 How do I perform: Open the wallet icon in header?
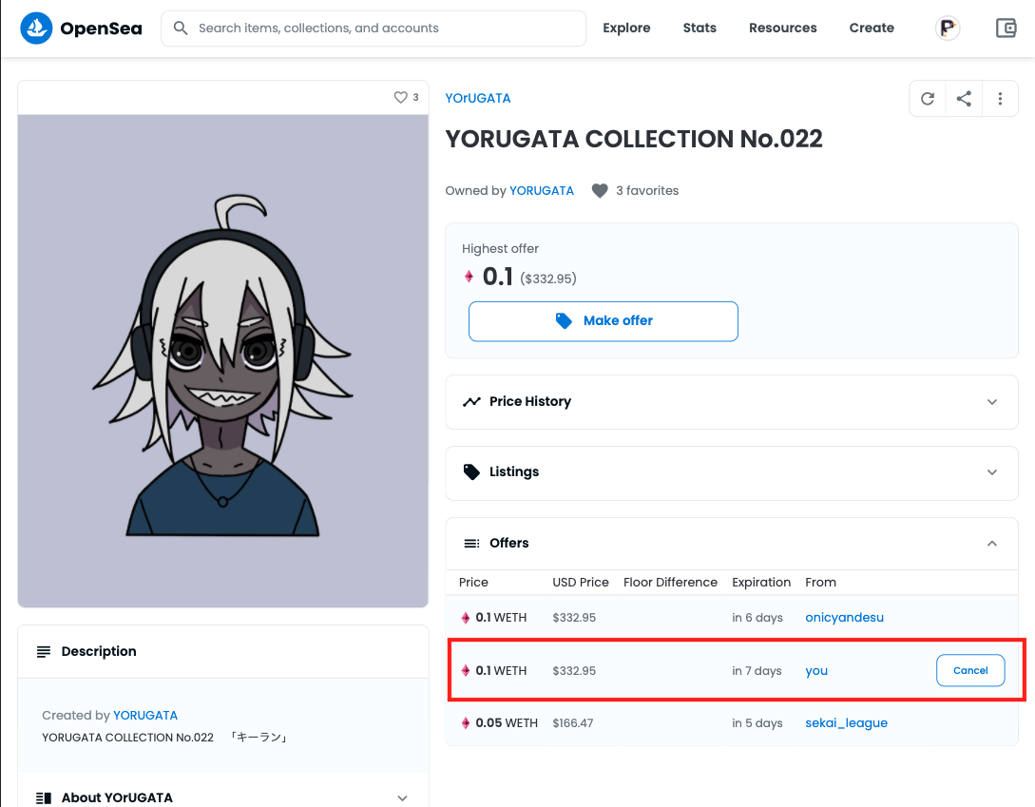(x=1006, y=29)
